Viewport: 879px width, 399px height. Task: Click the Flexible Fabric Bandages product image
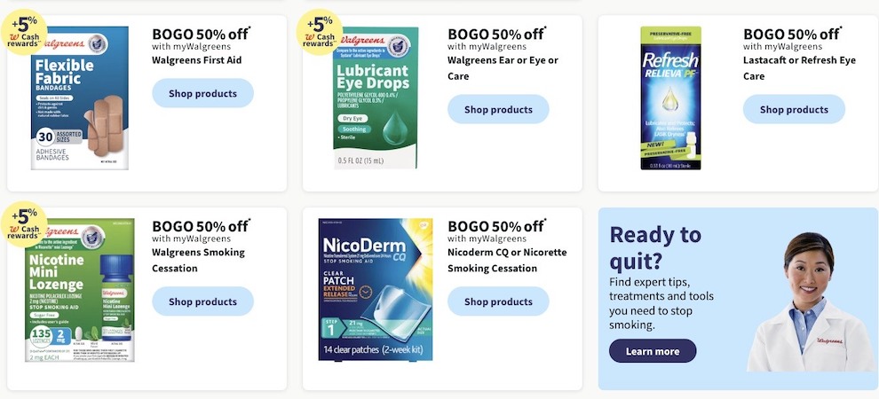tap(80, 98)
